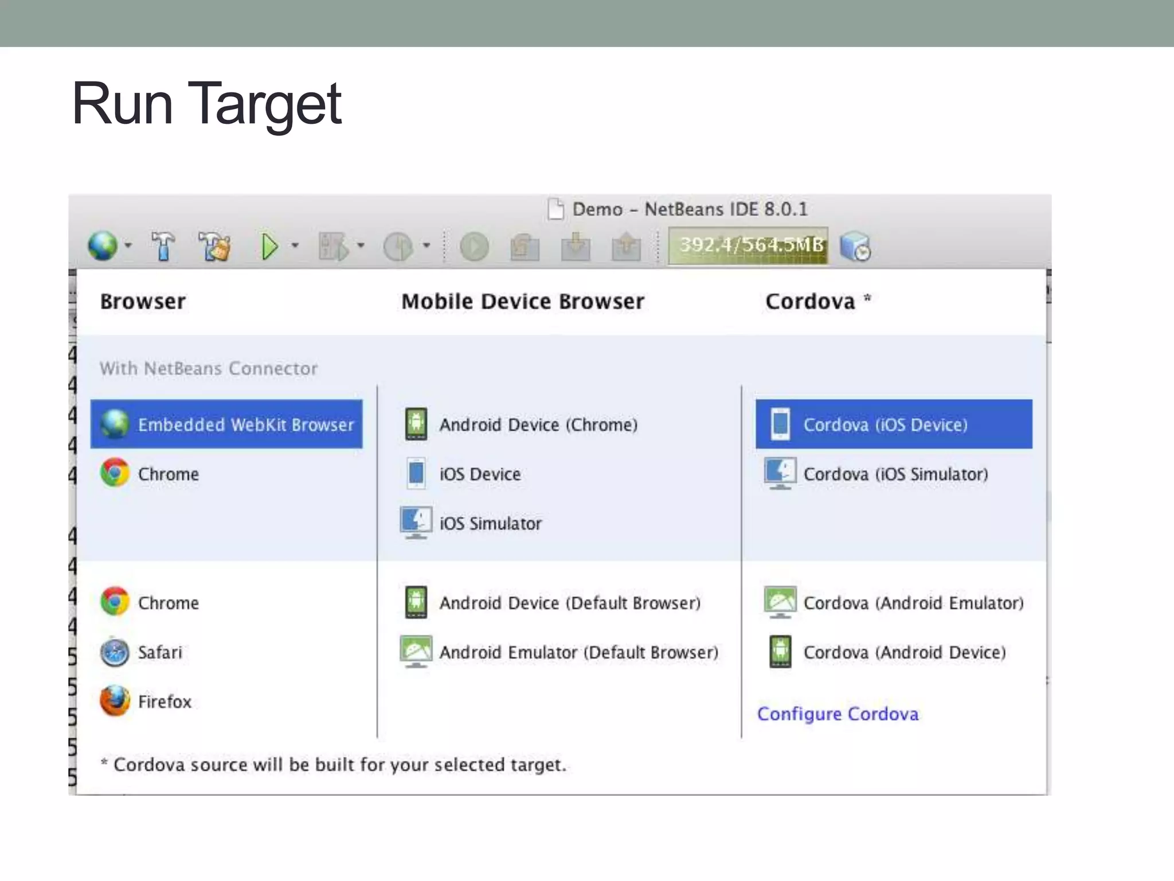Select Firefox as browser target
Screen dimensions: 1174x881
pyautogui.click(x=226, y=701)
